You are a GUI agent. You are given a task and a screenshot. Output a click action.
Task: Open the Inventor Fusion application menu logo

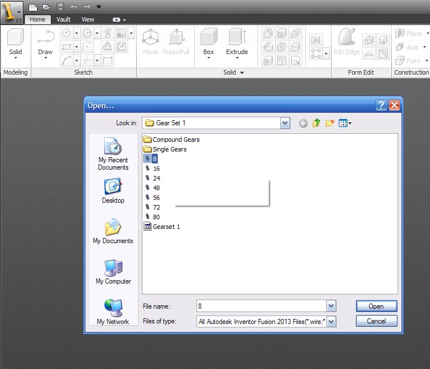(11, 12)
